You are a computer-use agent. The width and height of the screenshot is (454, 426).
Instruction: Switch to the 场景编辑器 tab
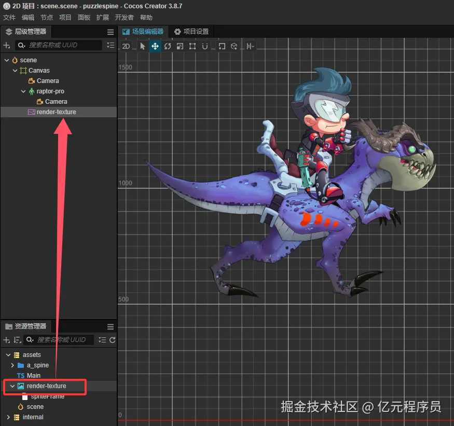pos(143,32)
